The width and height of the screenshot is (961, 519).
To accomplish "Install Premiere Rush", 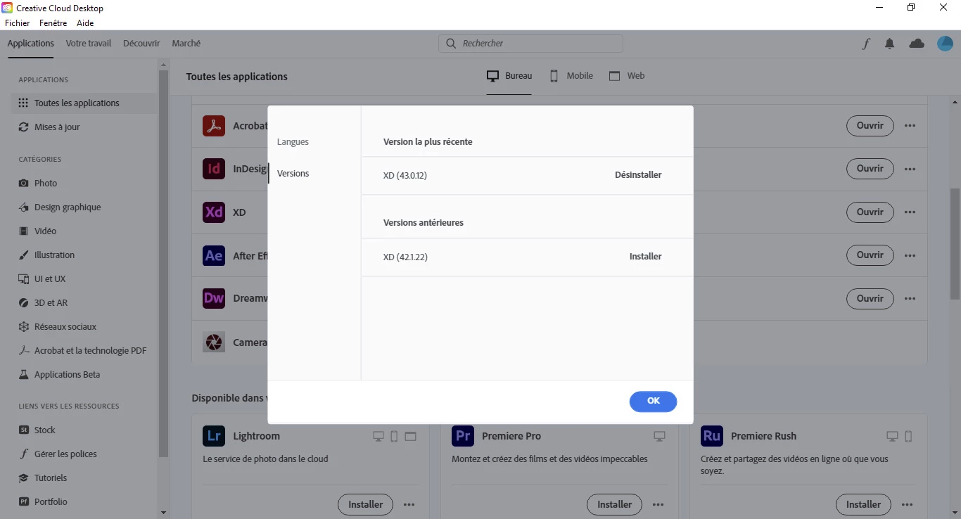I will 864,504.
